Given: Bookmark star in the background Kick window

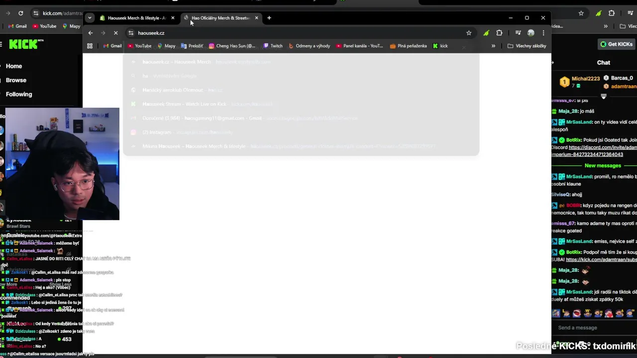Looking at the screenshot, I should pyautogui.click(x=581, y=13).
